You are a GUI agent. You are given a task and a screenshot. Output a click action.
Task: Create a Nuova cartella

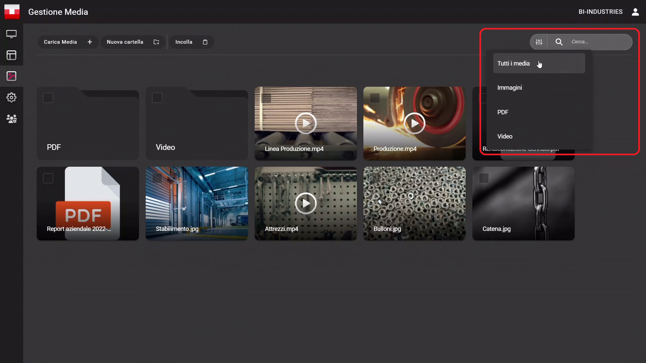133,42
